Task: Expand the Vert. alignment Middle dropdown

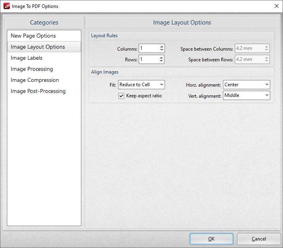Action: click(x=246, y=95)
